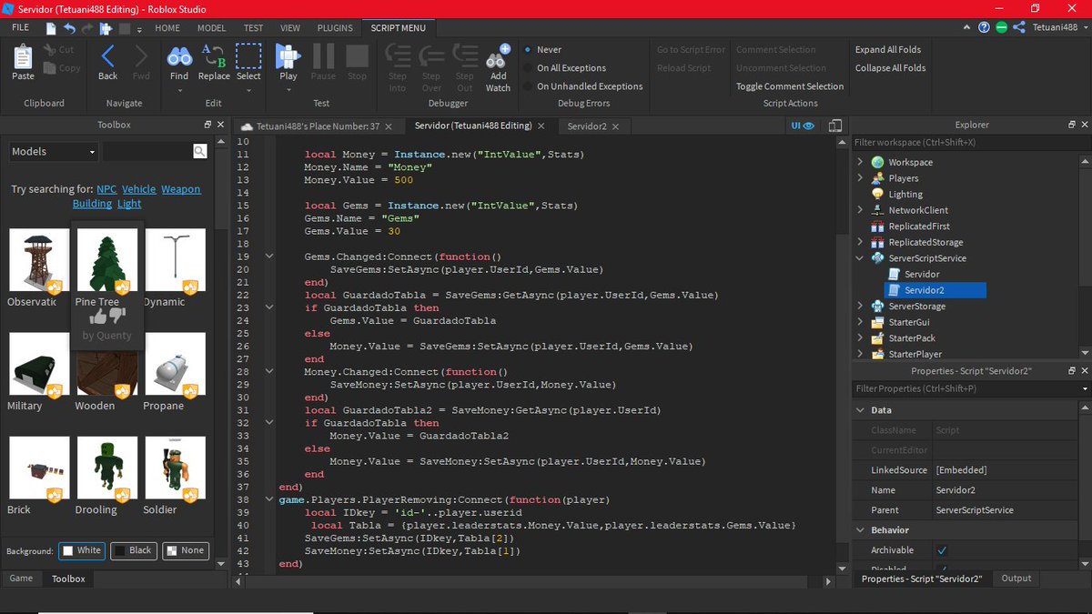Image resolution: width=1092 pixels, height=614 pixels.
Task: Toggle the UI visibility eye button
Action: 804,126
